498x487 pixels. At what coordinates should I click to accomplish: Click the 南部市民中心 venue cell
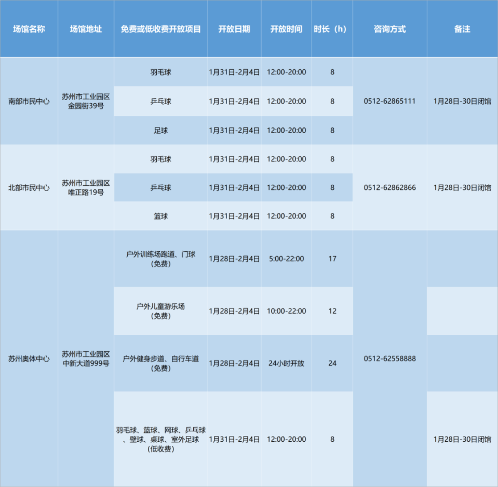pyautogui.click(x=29, y=101)
